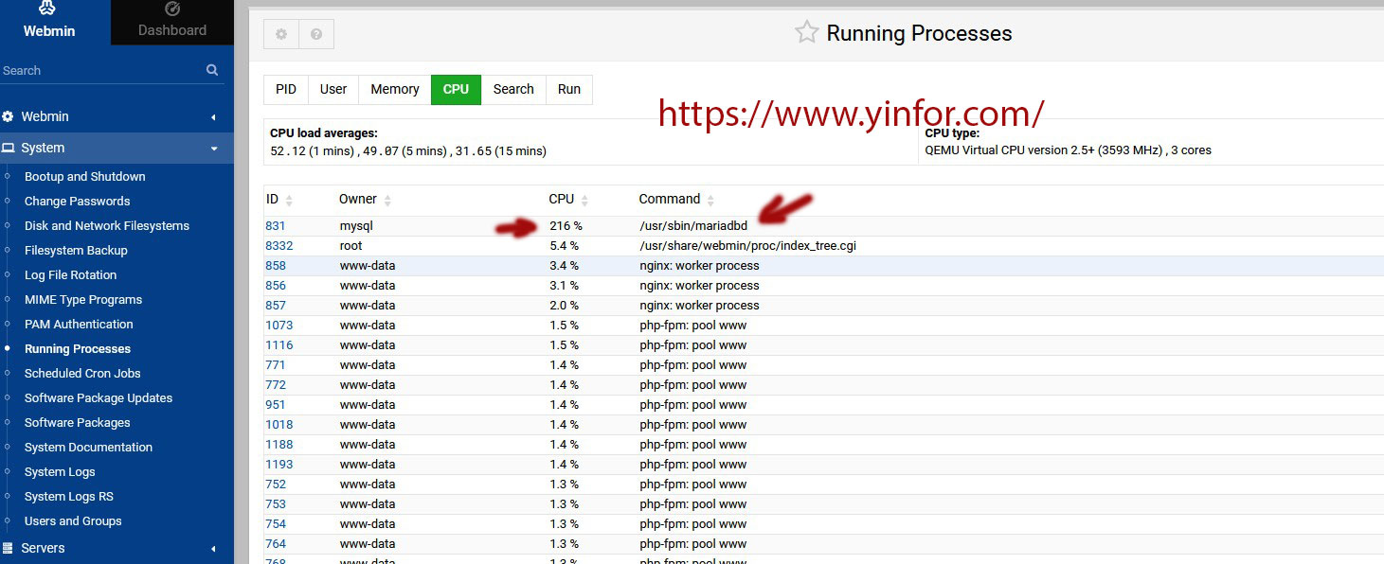Click the help question mark icon
Image resolution: width=1384 pixels, height=564 pixels.
click(x=316, y=34)
